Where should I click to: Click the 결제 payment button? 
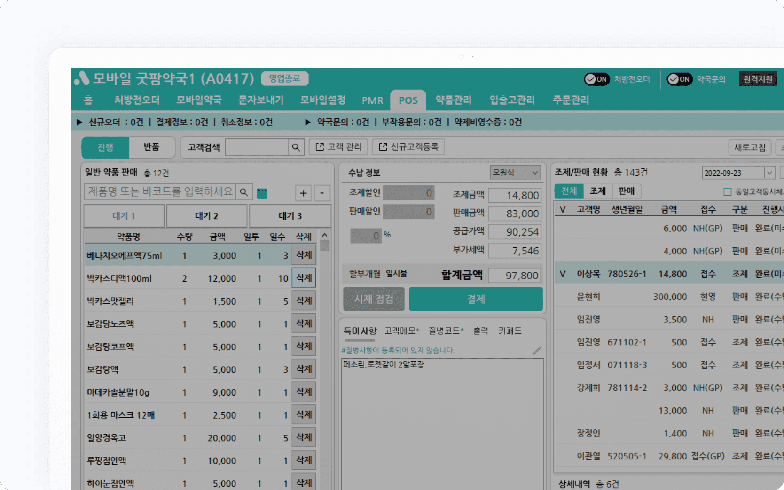click(x=476, y=299)
